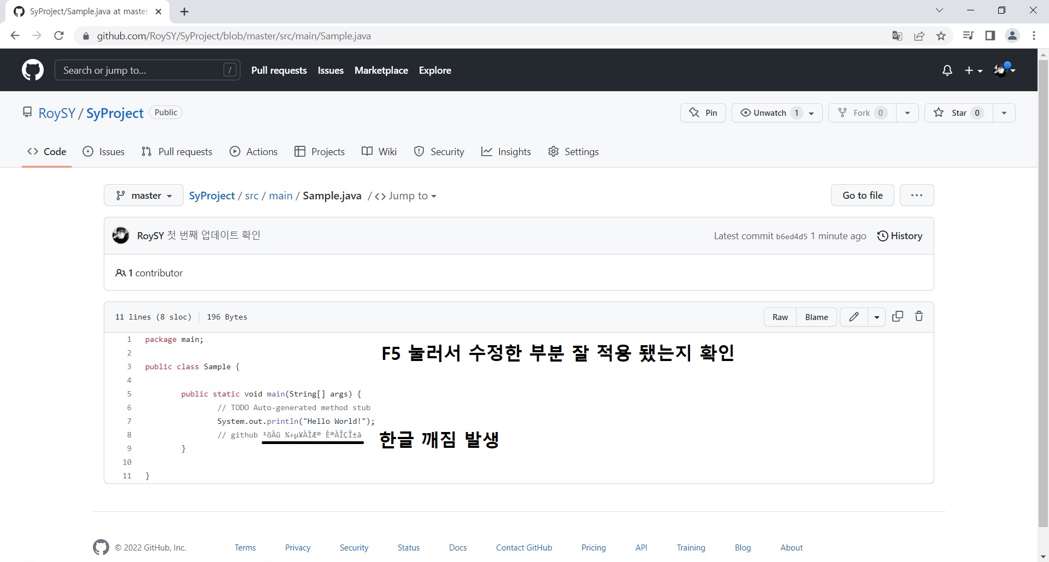Open Chrome side panel icon
This screenshot has width=1049, height=562.
(990, 36)
